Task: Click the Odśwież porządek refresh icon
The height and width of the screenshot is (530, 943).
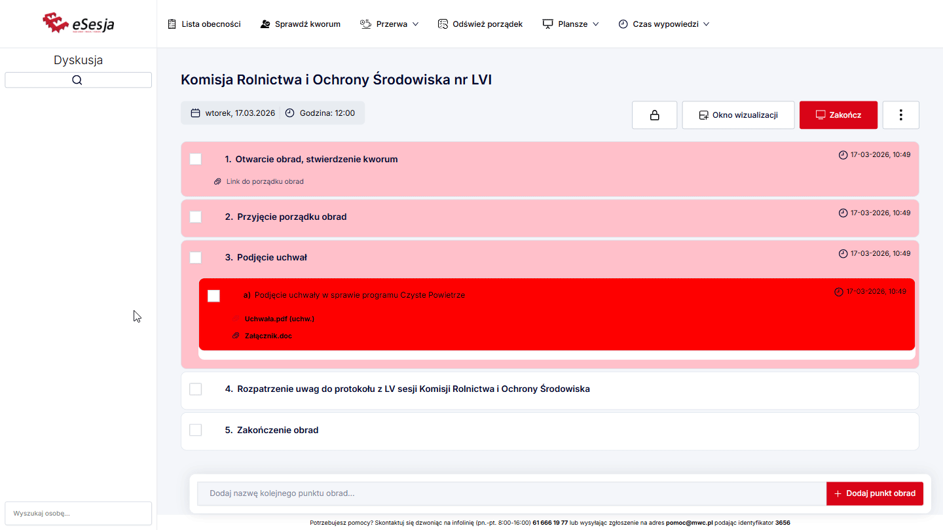Action: click(443, 24)
